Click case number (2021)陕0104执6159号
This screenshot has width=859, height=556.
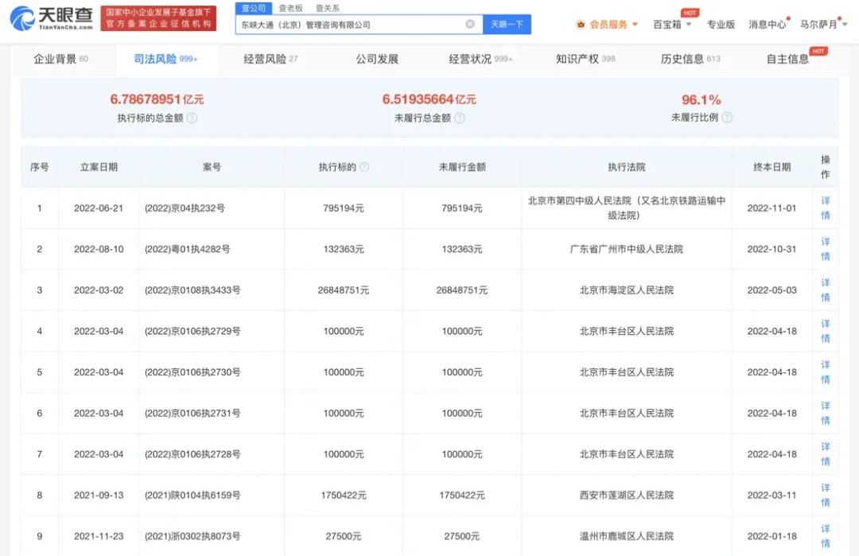pyautogui.click(x=192, y=496)
